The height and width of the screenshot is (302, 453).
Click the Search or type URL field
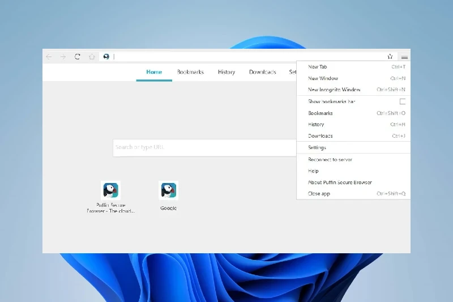[204, 147]
